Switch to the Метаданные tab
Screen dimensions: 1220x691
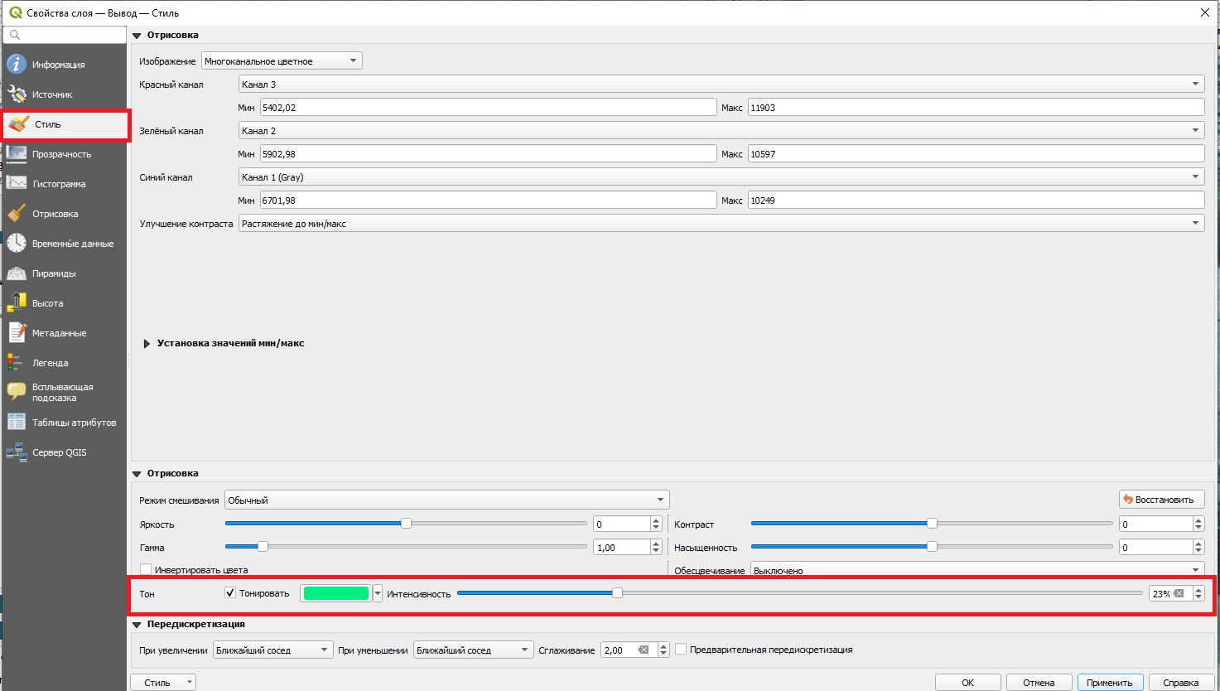point(59,333)
